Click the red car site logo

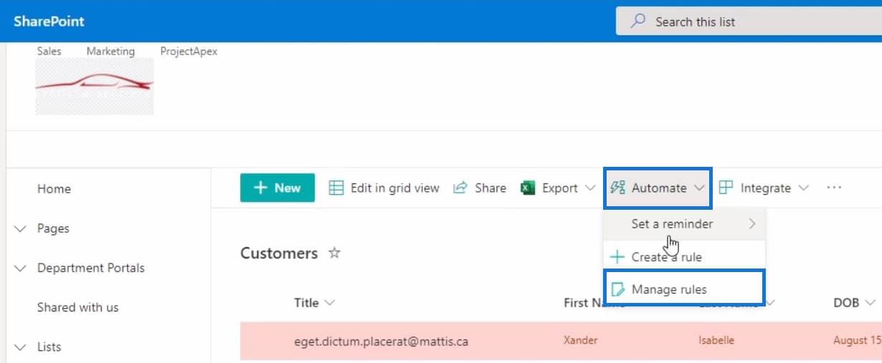click(x=95, y=86)
